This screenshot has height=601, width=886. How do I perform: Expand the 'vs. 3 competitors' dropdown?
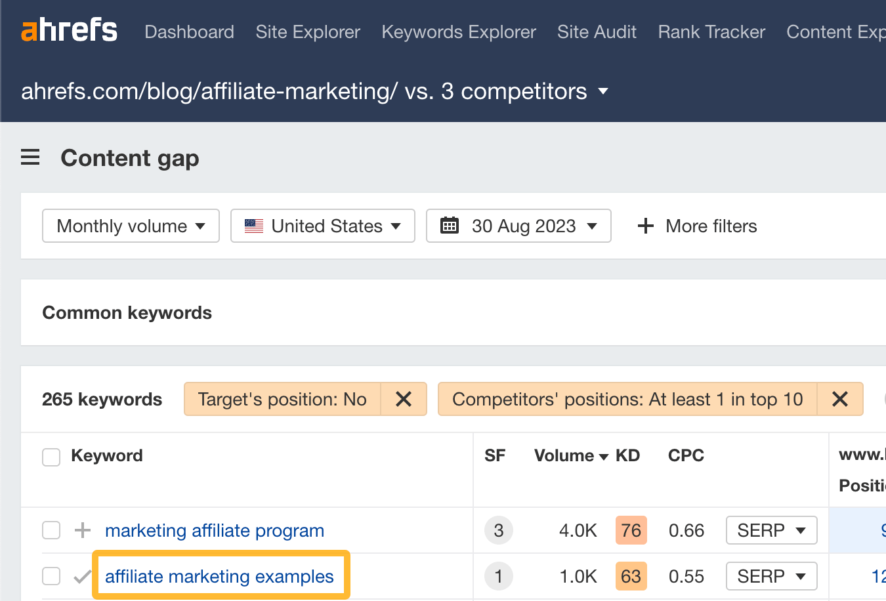(603, 91)
